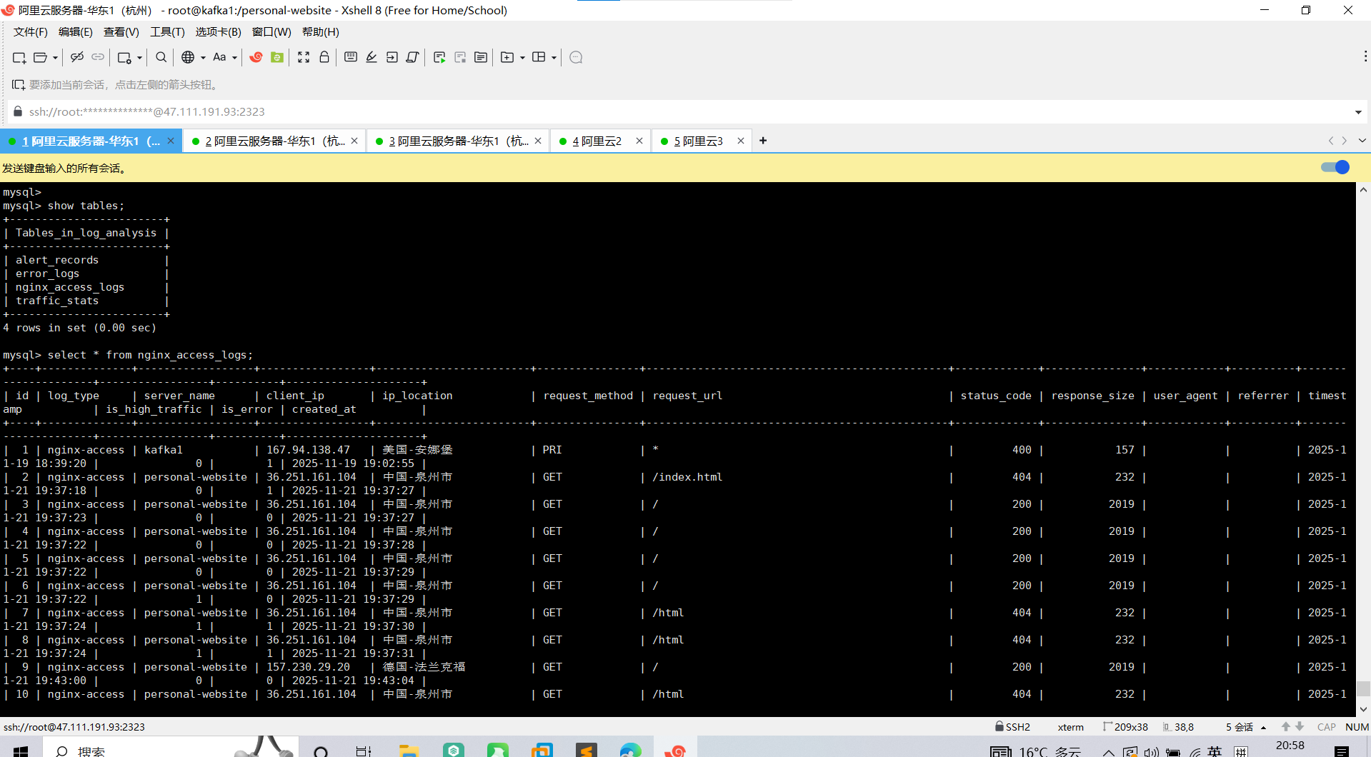This screenshot has width=1371, height=757.
Task: Switch to session tab 3 阿里云服务器-华东1
Action: click(x=458, y=141)
